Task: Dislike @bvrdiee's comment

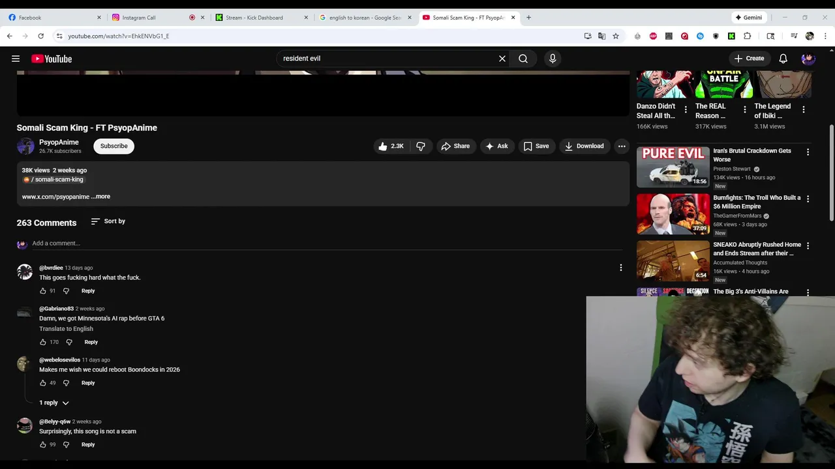Action: [x=66, y=291]
